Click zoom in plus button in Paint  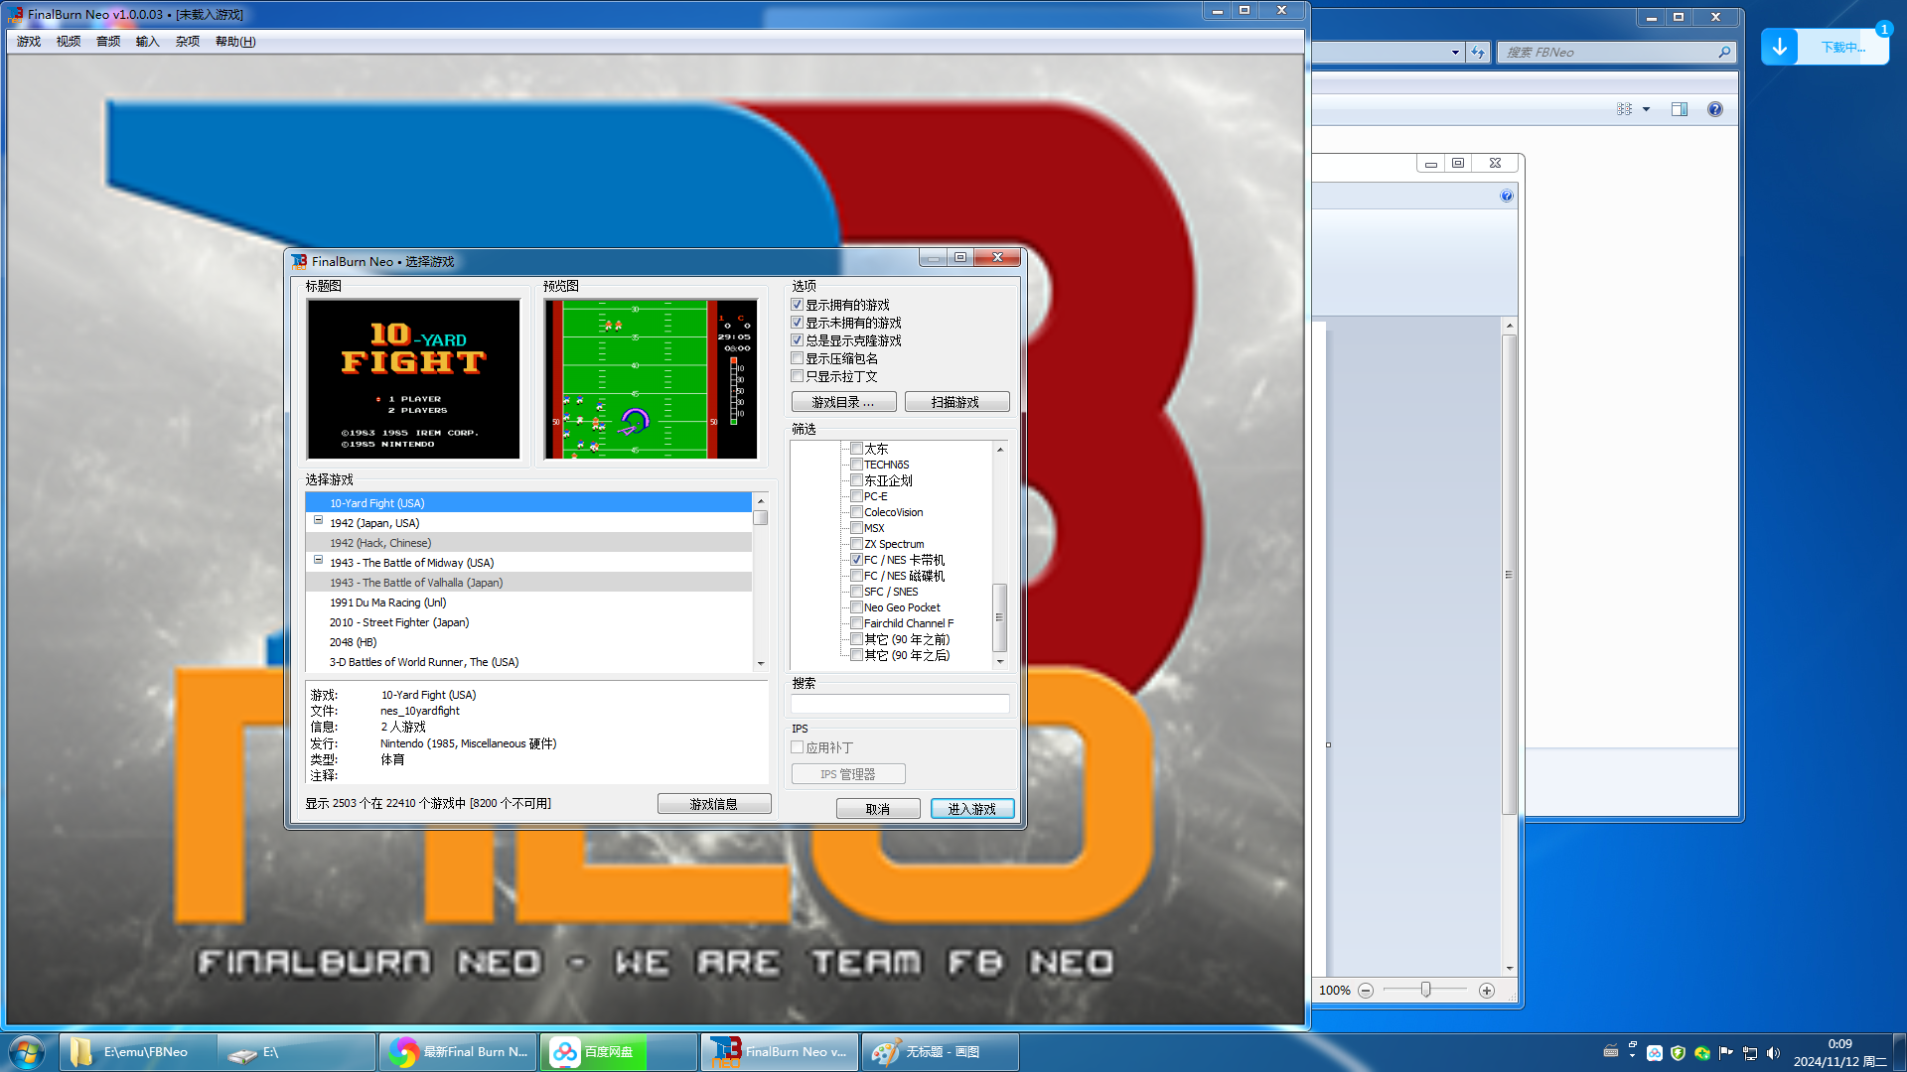click(1487, 991)
